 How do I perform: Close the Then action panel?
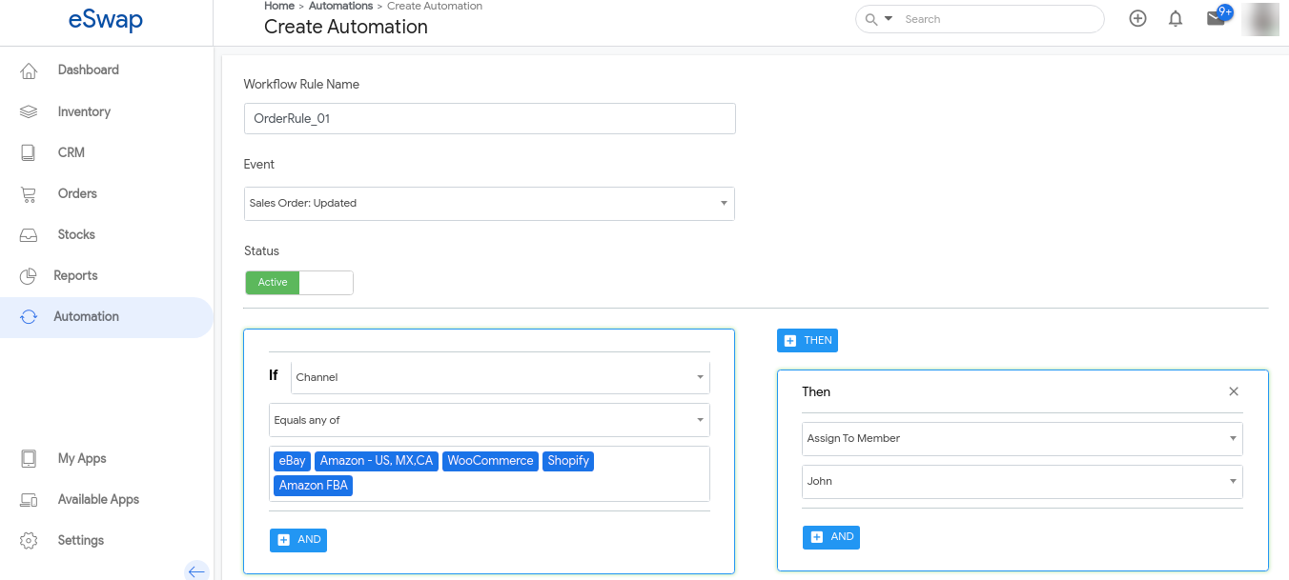[1234, 391]
